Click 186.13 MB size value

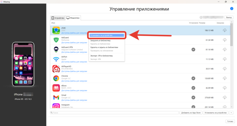click(209, 31)
